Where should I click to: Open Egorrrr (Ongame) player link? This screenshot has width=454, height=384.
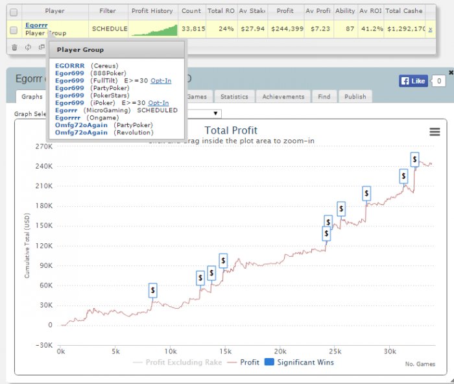point(67,117)
